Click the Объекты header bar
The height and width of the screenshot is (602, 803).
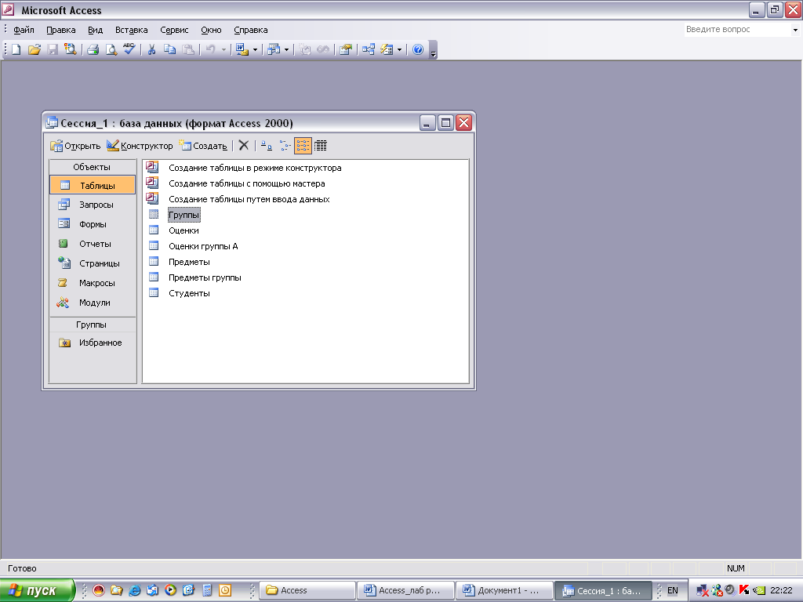tap(93, 167)
